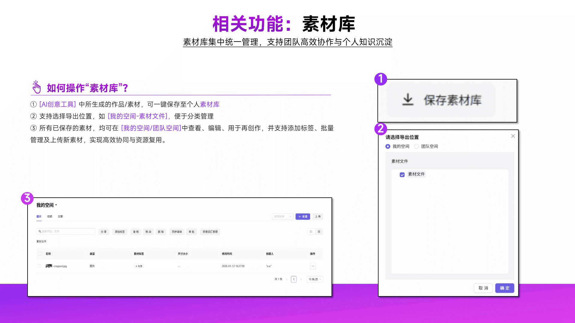Viewport: 575px width, 323px height.
Task: Switch to the 视频 tab
Action: coord(50,217)
